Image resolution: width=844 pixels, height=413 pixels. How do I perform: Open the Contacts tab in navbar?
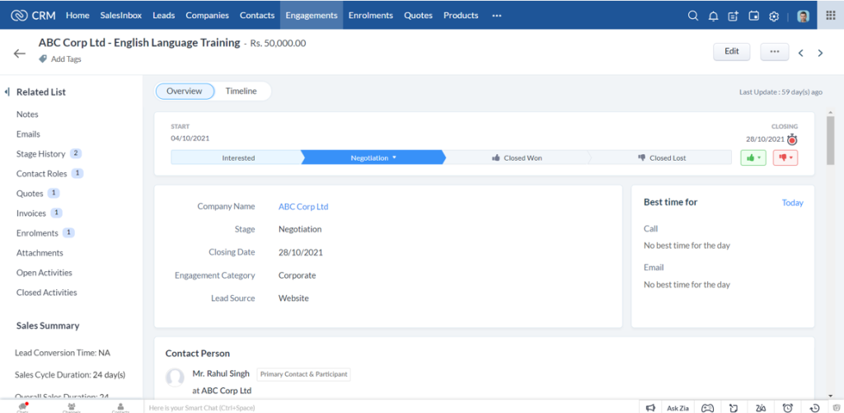[x=257, y=16]
